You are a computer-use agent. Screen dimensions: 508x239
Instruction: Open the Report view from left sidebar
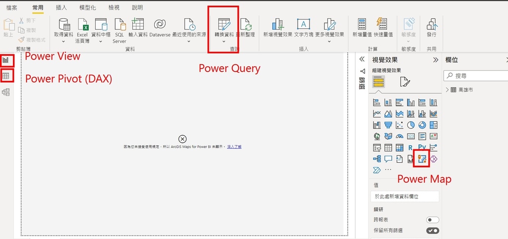pos(6,60)
